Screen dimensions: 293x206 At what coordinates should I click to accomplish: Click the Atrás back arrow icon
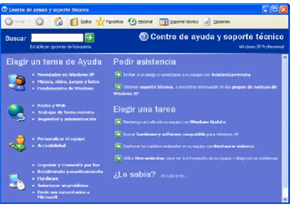click(x=9, y=22)
